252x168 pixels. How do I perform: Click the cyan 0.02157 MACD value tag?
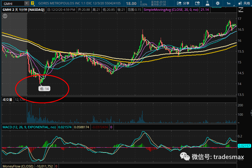(x=244, y=146)
